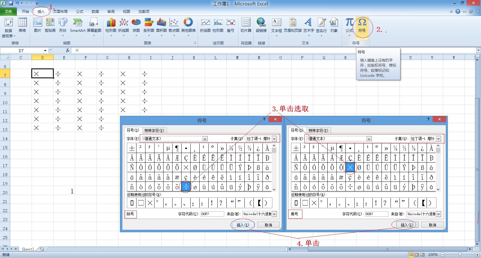The image size is (481, 258).
Task: Switch to the View (视图) tab
Action: (127, 11)
